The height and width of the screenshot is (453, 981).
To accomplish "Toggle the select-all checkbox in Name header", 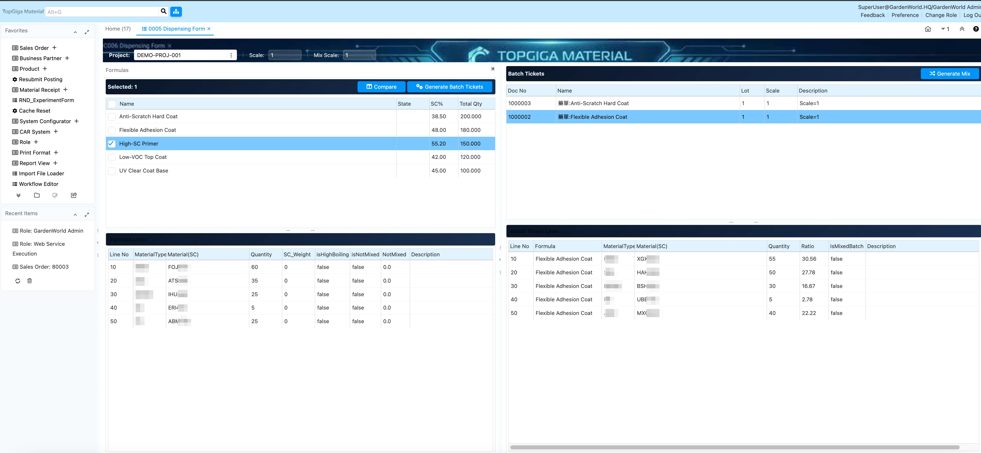I will pos(112,104).
